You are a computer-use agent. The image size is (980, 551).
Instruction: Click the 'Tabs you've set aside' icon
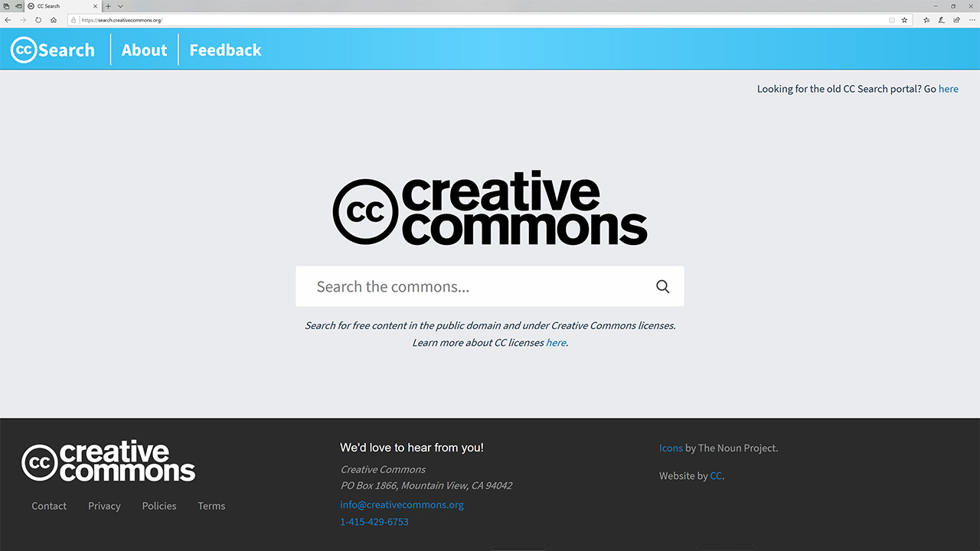(6, 6)
